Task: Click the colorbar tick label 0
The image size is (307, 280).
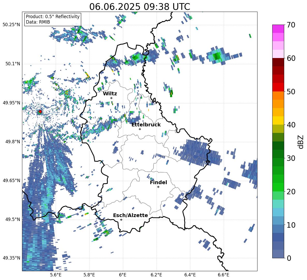Action: tap(289, 258)
